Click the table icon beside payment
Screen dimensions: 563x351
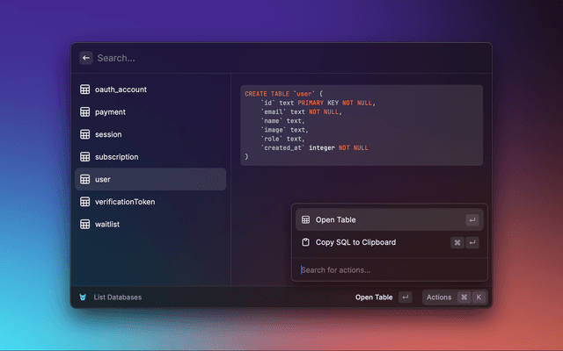[x=85, y=112]
